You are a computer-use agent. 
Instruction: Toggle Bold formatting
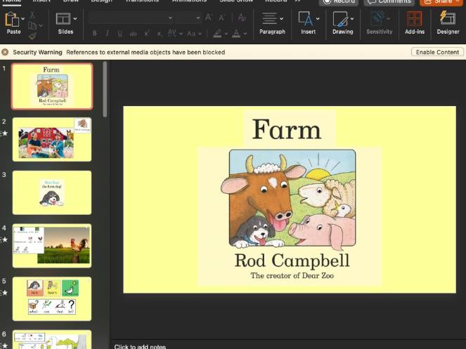[94, 33]
